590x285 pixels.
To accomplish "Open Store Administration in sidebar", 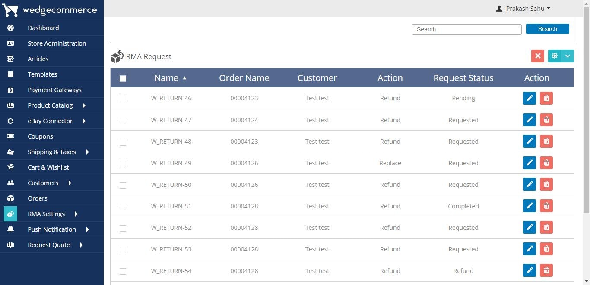I will [57, 43].
